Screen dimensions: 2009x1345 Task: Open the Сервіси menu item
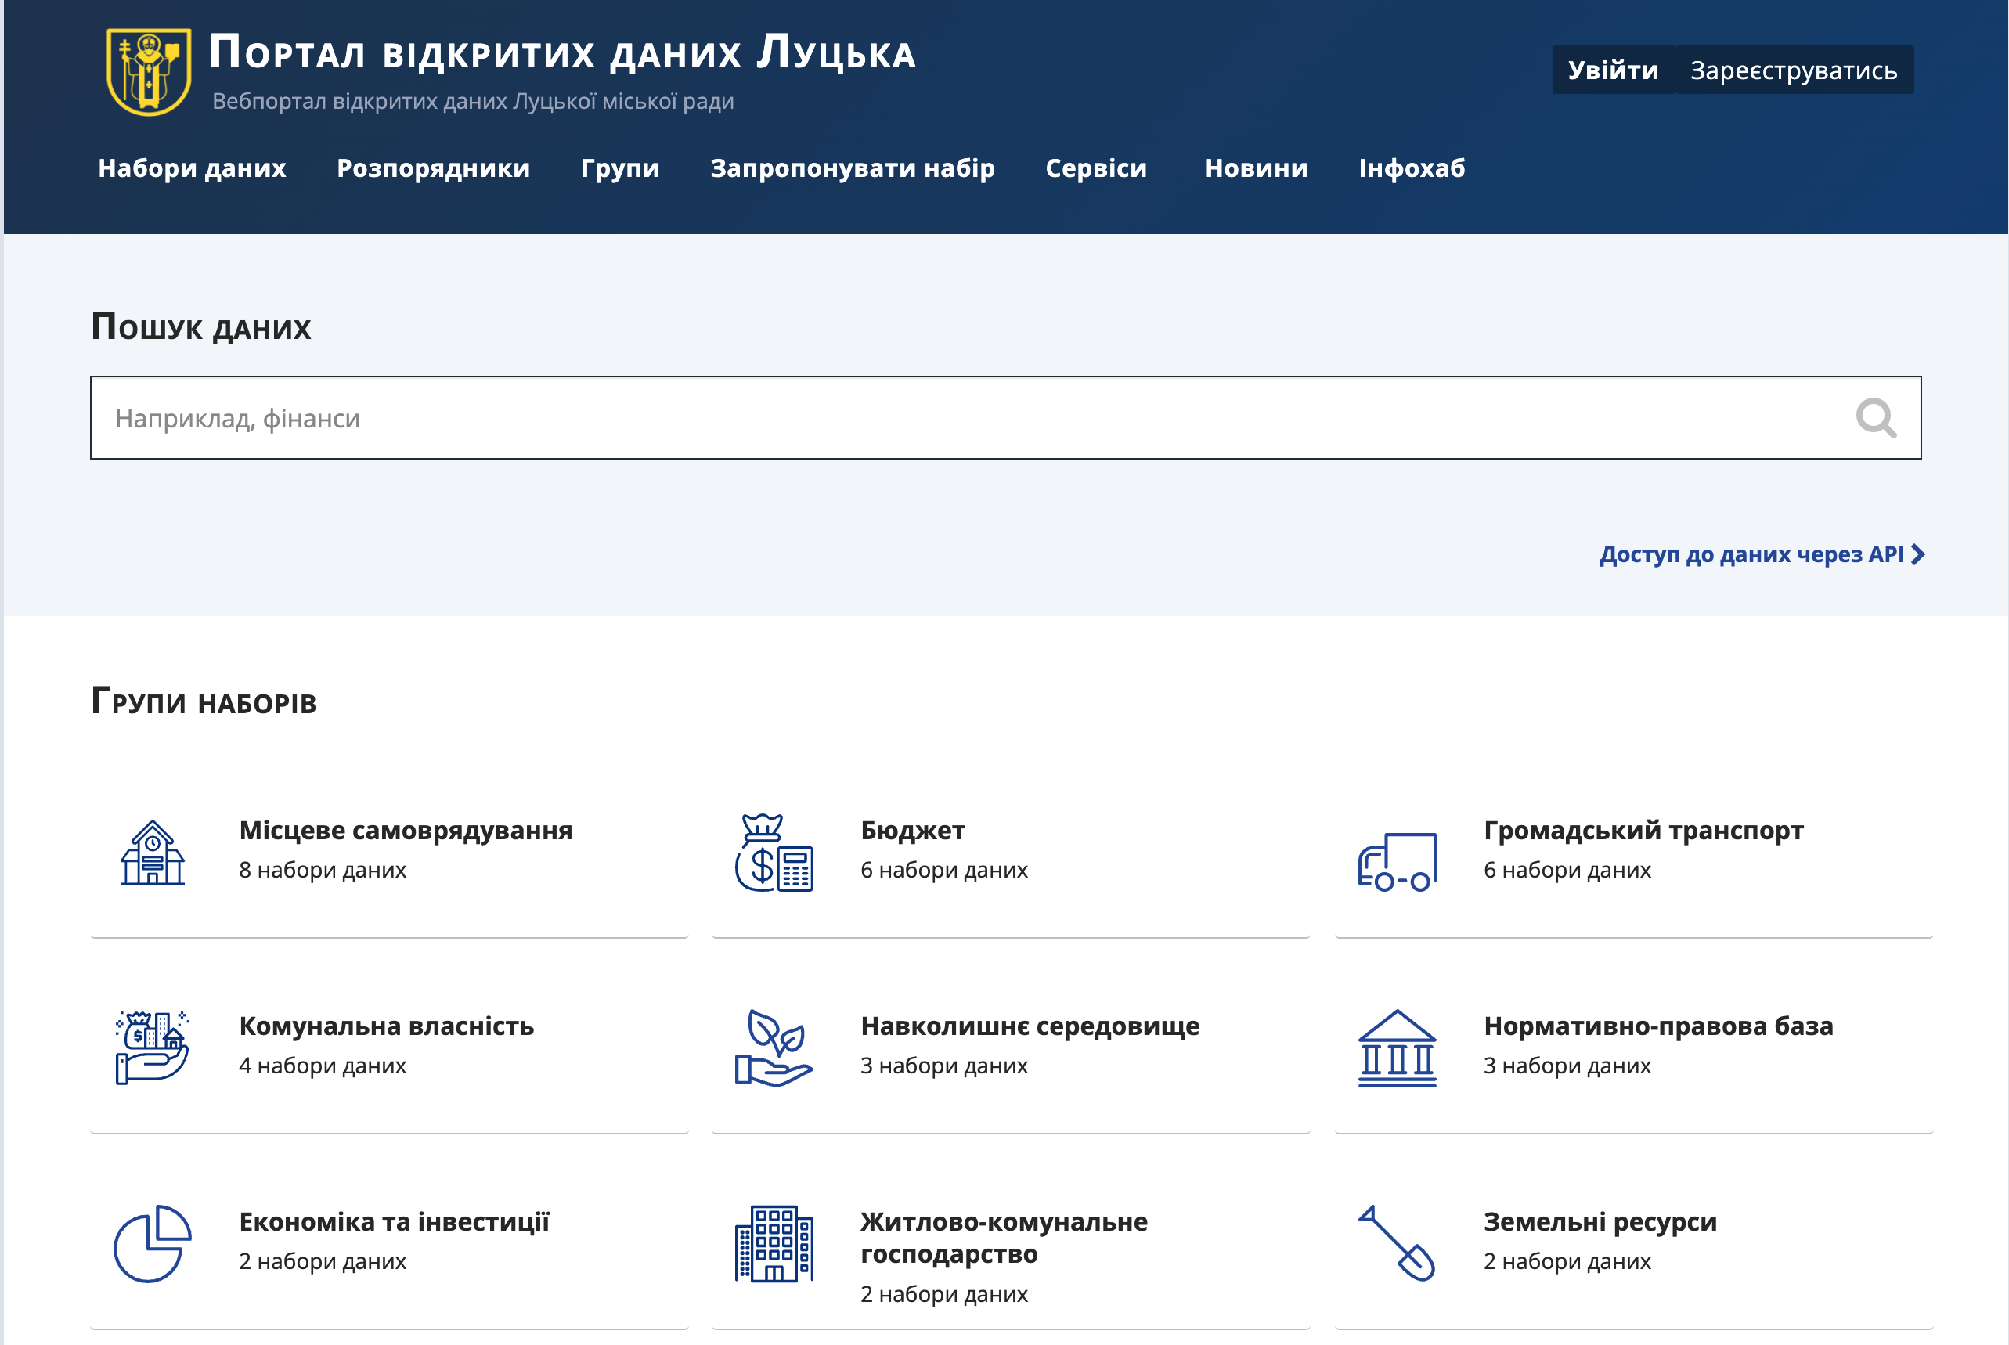(1096, 168)
